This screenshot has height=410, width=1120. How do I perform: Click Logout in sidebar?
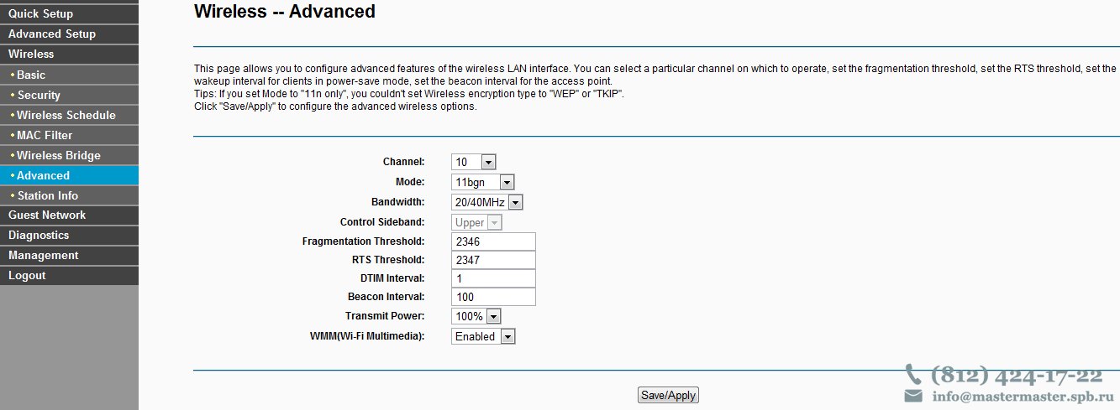coord(69,275)
